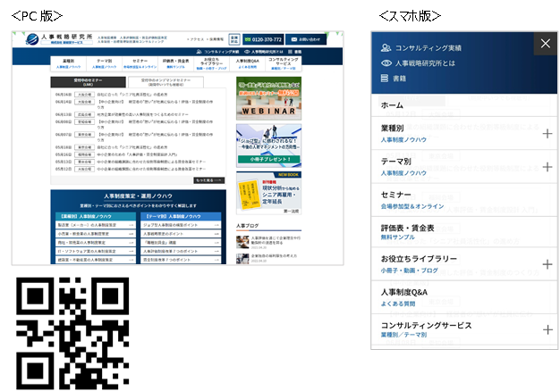Click the arrow on IT・ソフトウェア業の人事制度策定 row
The width and height of the screenshot is (560, 391).
132,251
